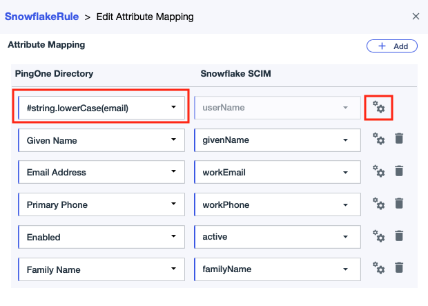The width and height of the screenshot is (428, 306).
Task: Remove the workPhone mapping via trash icon
Action: pyautogui.click(x=399, y=204)
